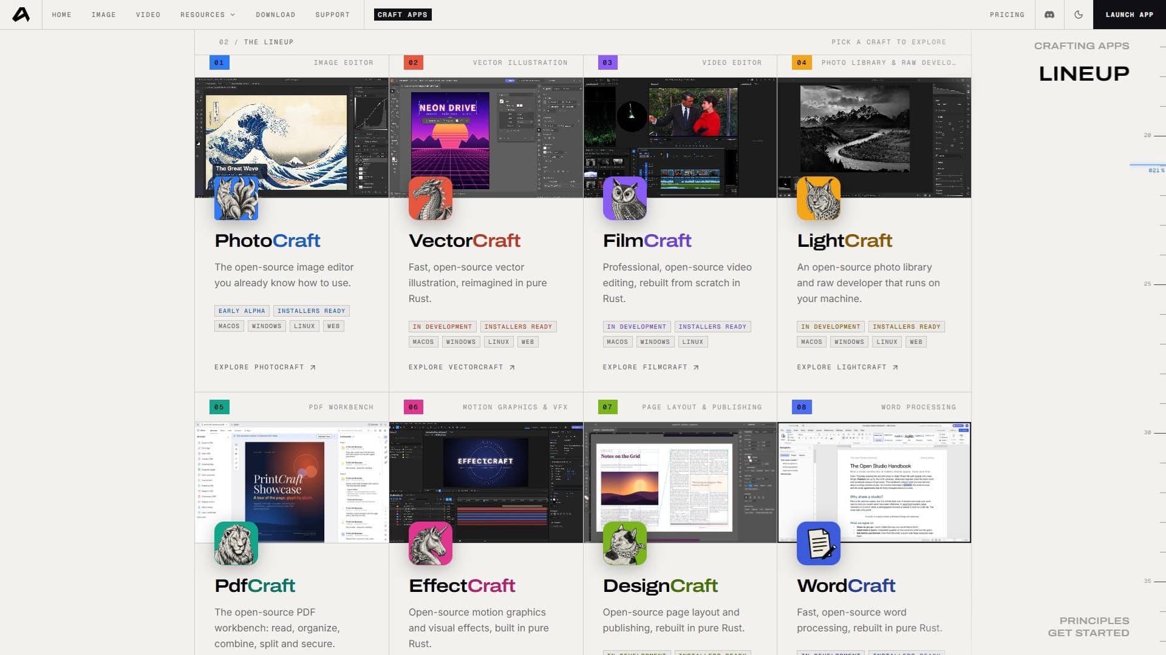Screen dimensions: 1166x655
Task: Jump to the Principles section link
Action: (x=1094, y=620)
